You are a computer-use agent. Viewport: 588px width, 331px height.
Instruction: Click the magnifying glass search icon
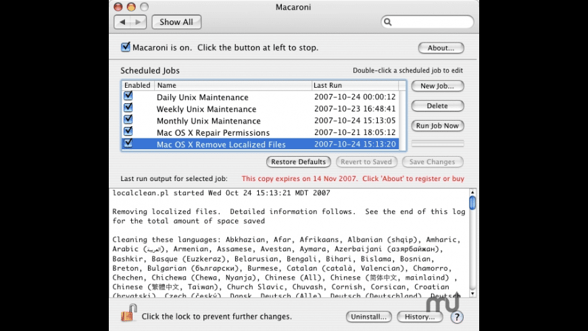[x=388, y=22]
